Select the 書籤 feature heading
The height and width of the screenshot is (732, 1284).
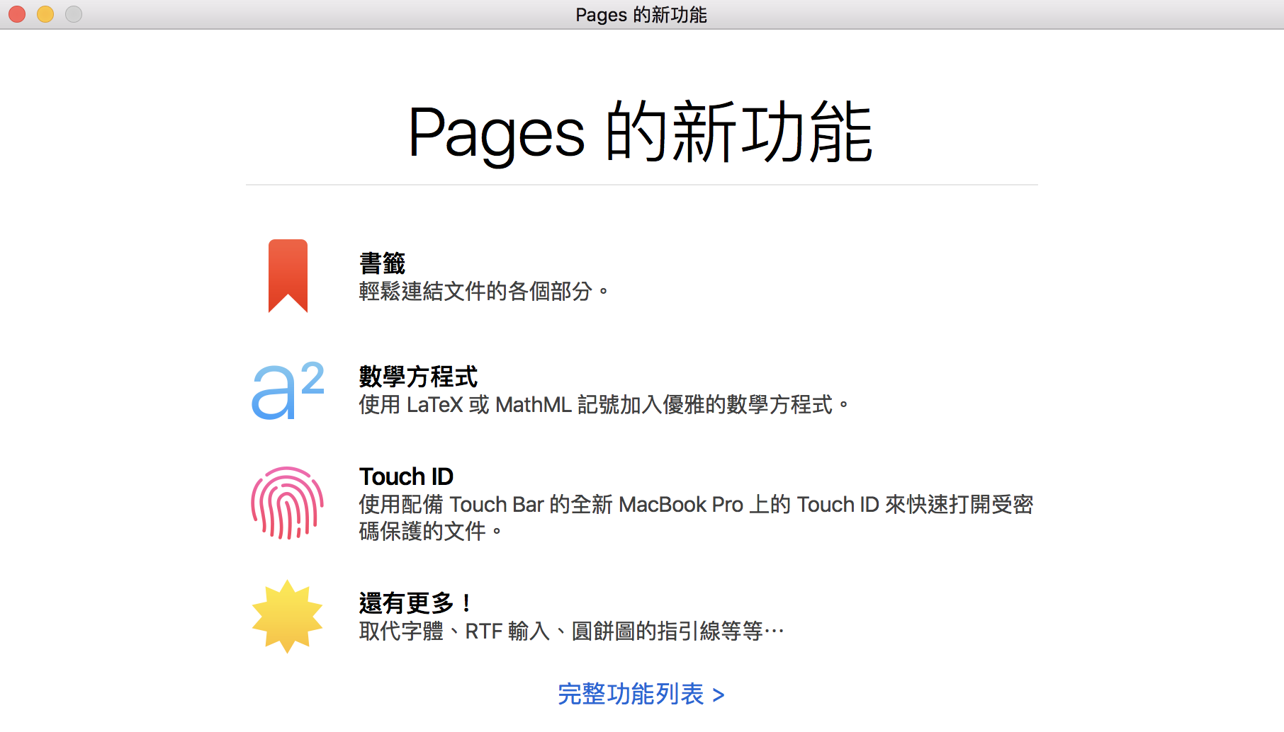point(382,263)
